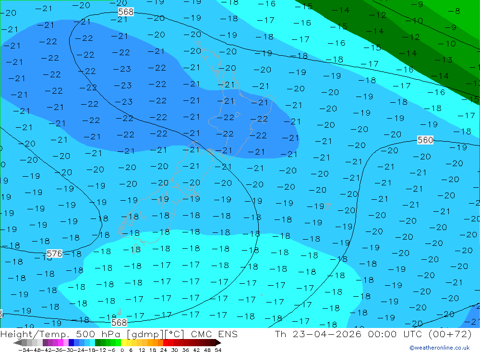
Task: Select the dark purple legend swatch above -42
Action: pyautogui.click(x=45, y=342)
